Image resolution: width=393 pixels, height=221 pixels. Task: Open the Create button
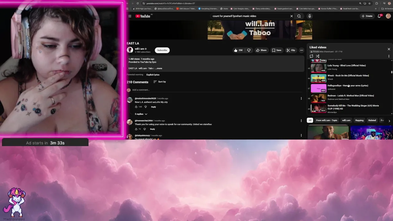coord(367,16)
